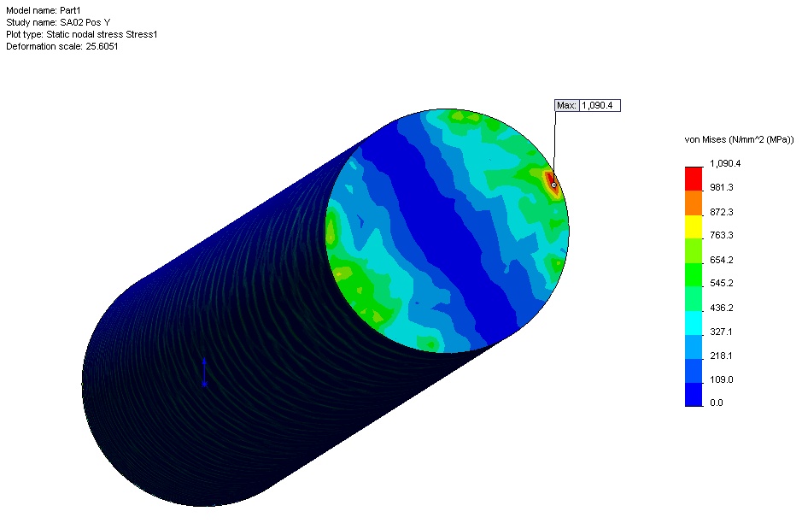The image size is (802, 523).
Task: Click the legend value 109.0
Action: (721, 379)
